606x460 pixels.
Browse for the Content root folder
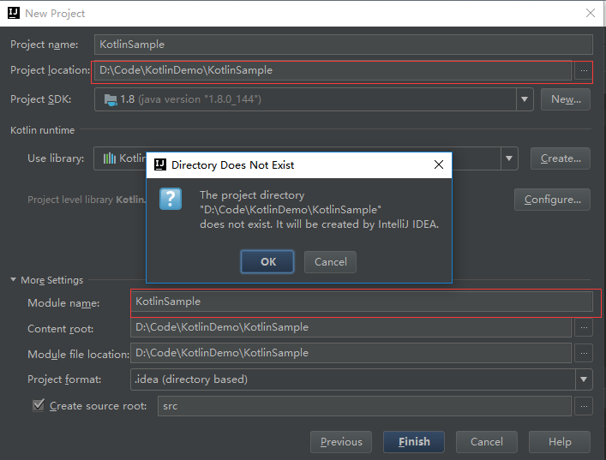coord(584,327)
